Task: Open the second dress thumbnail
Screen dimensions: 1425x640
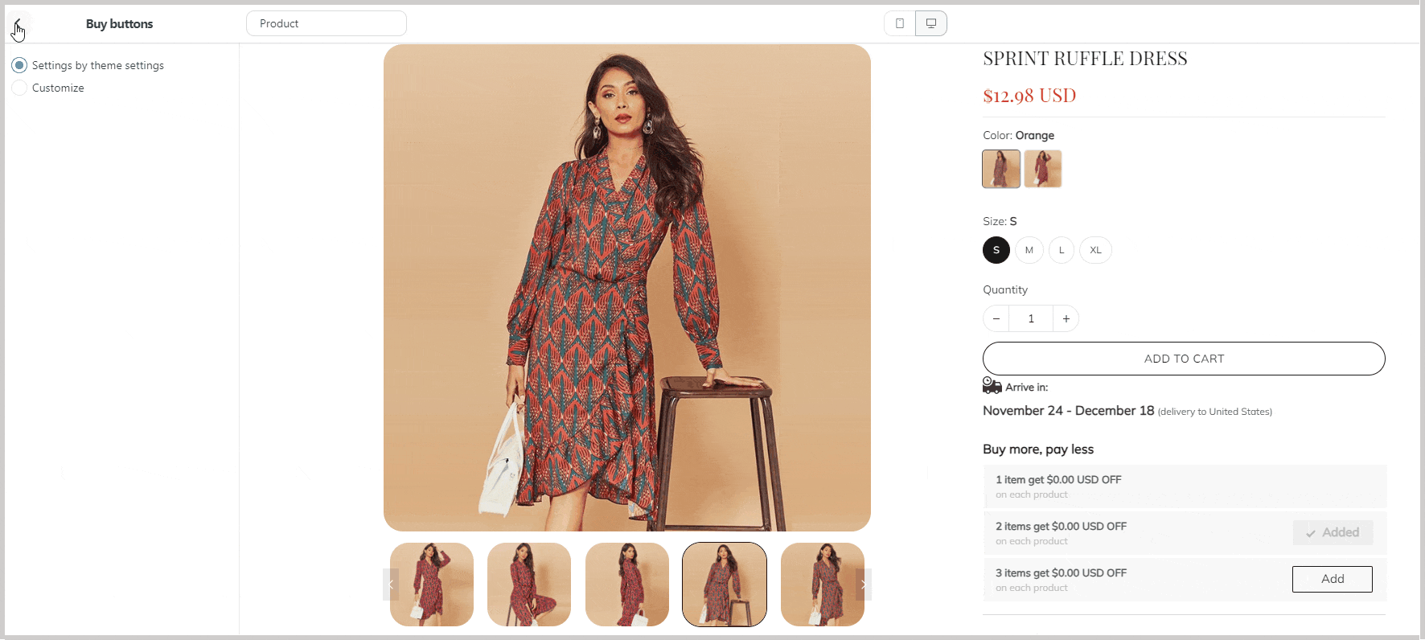Action: tap(529, 585)
